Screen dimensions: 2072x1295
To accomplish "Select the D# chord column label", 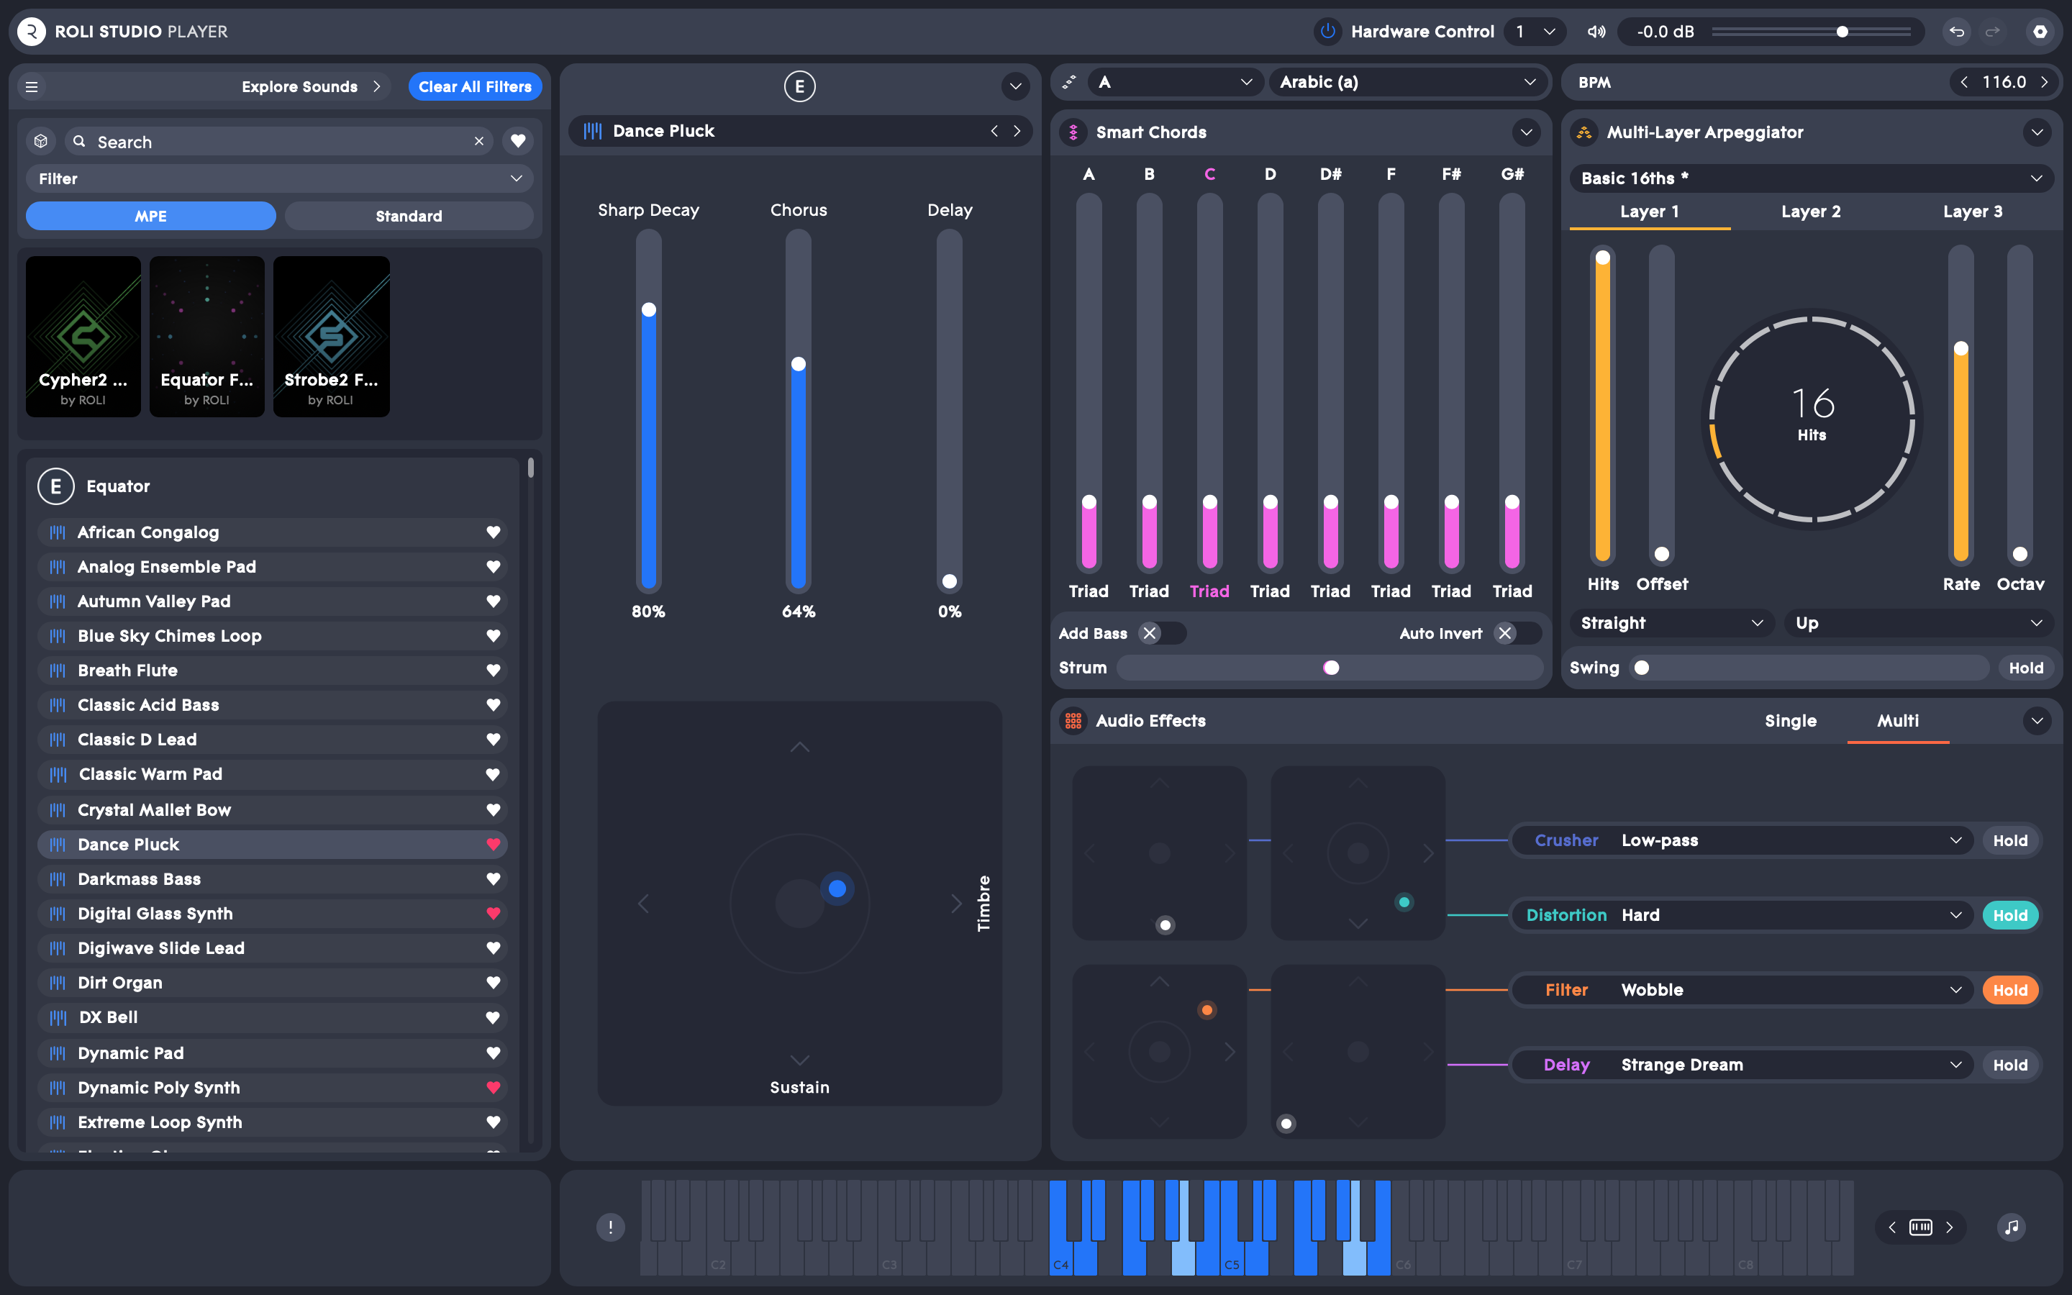I will [1330, 174].
